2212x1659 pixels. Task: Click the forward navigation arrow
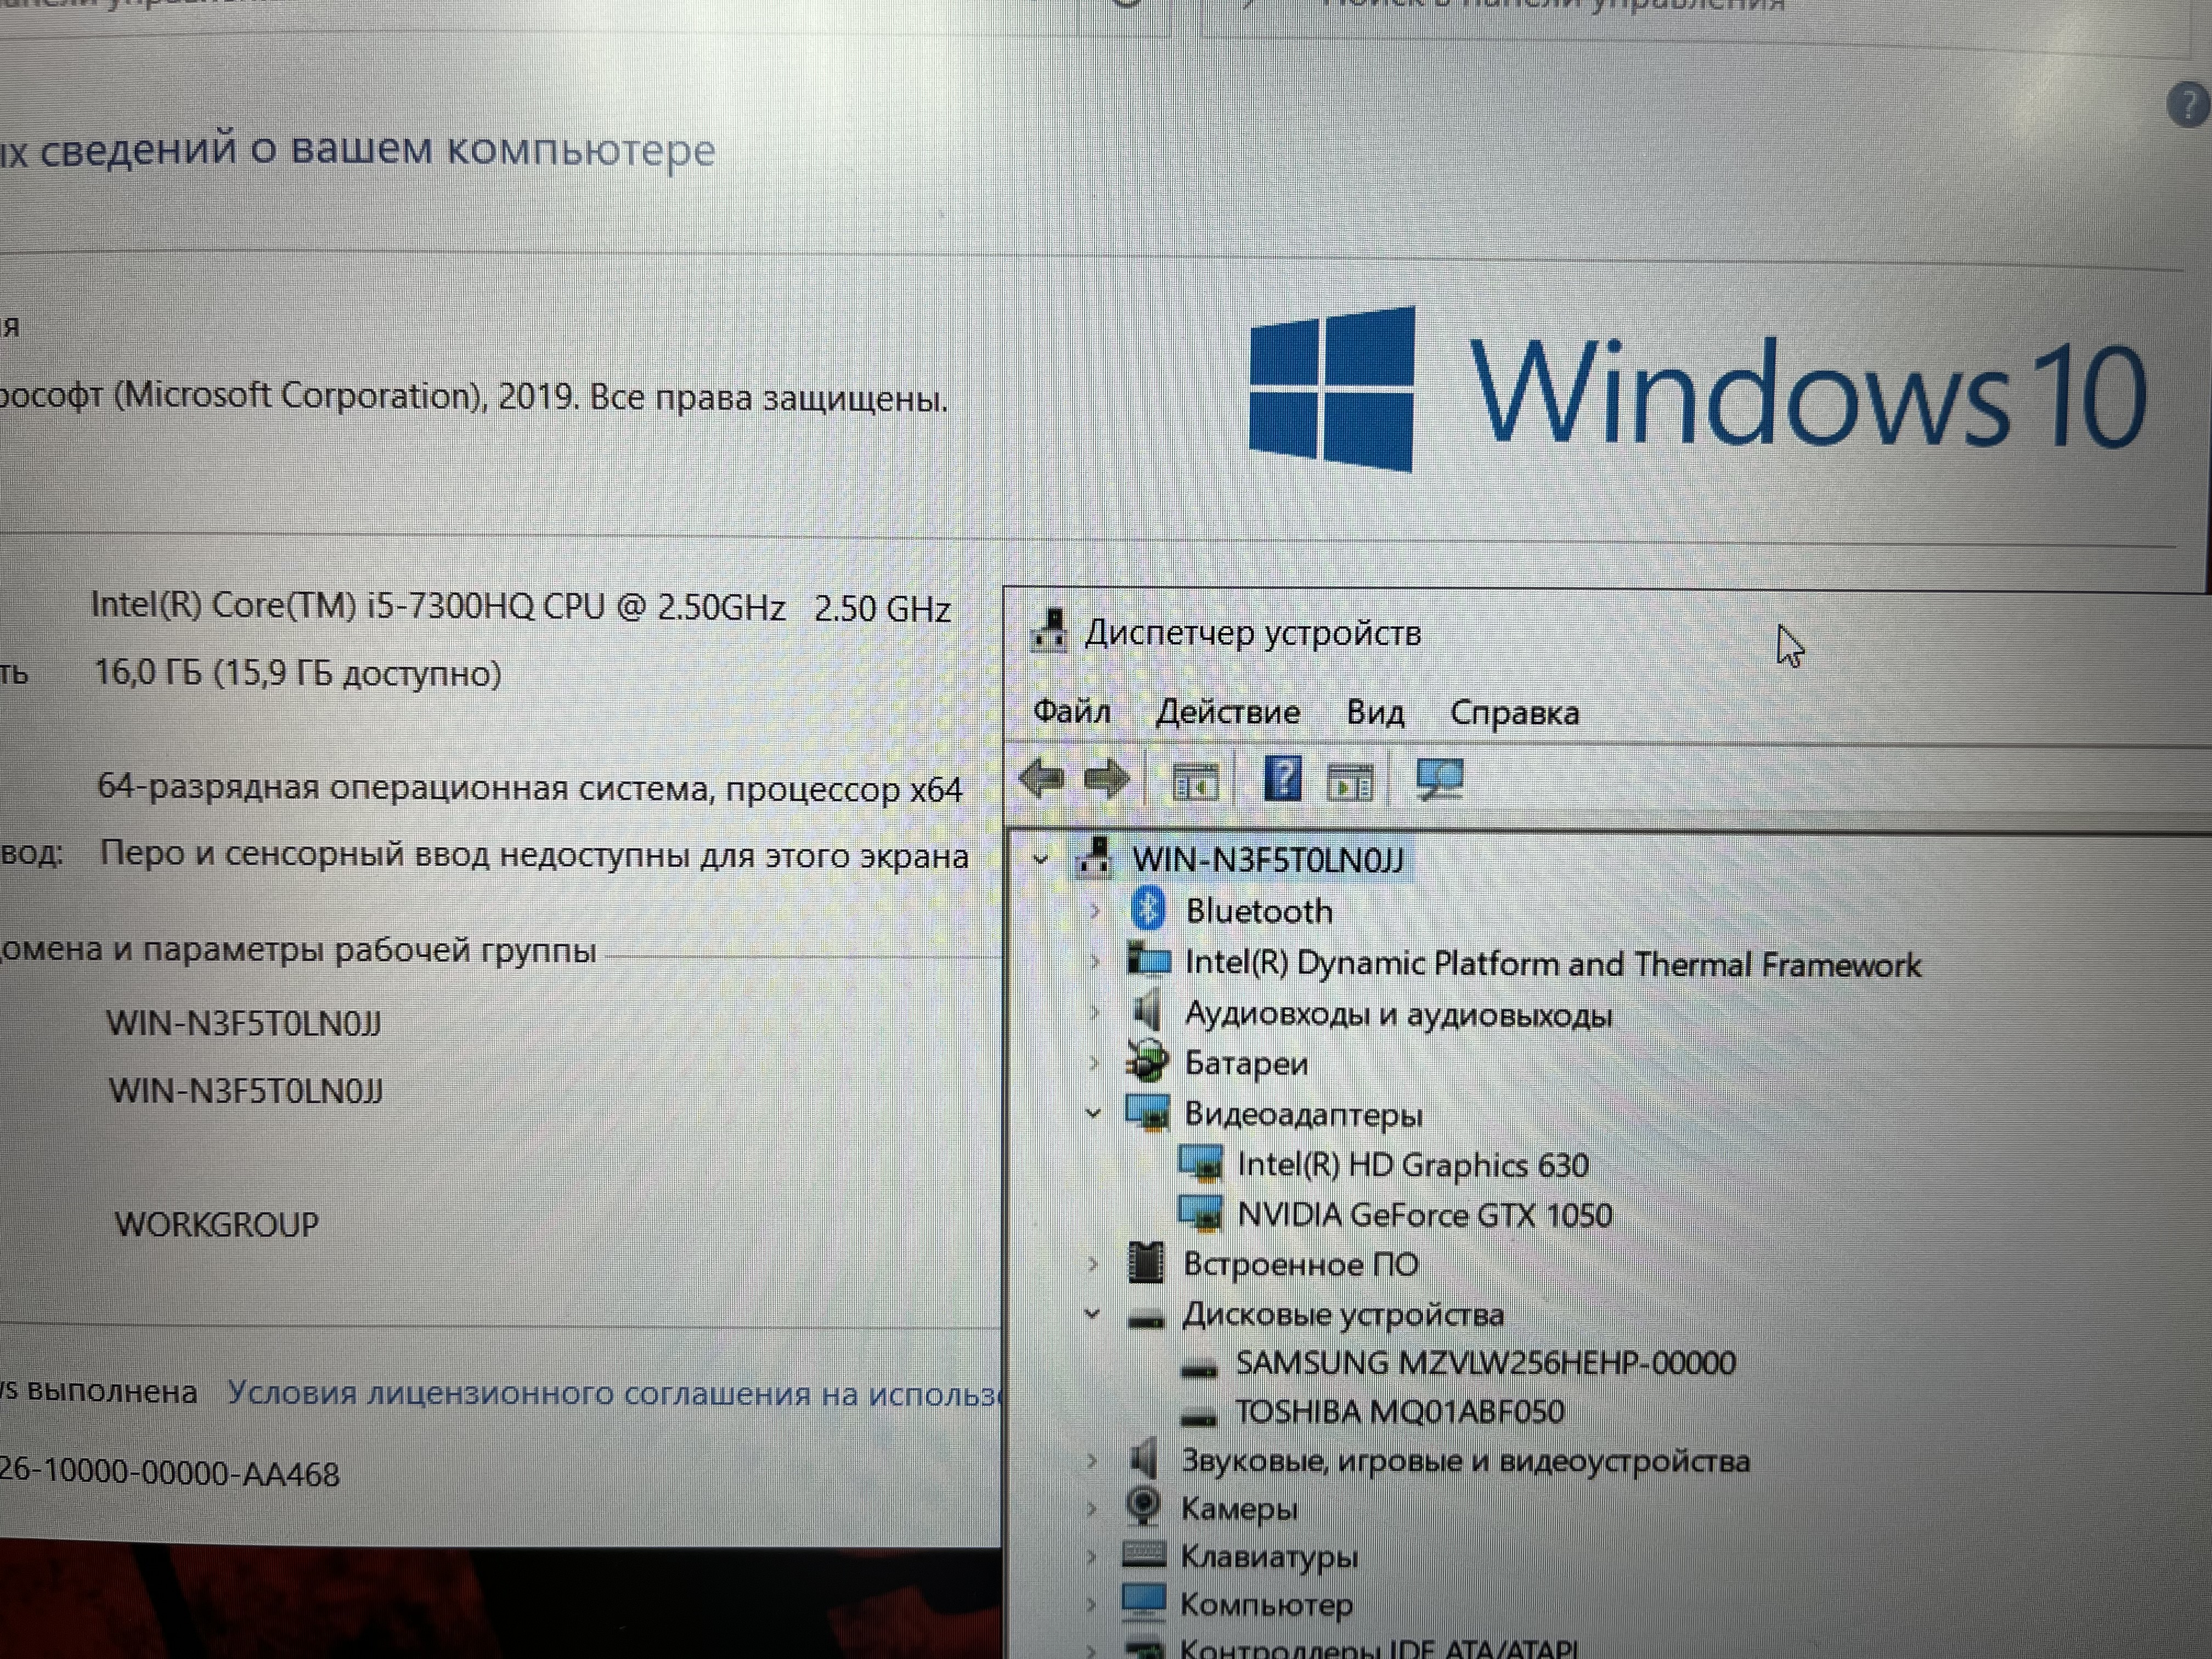[1108, 778]
